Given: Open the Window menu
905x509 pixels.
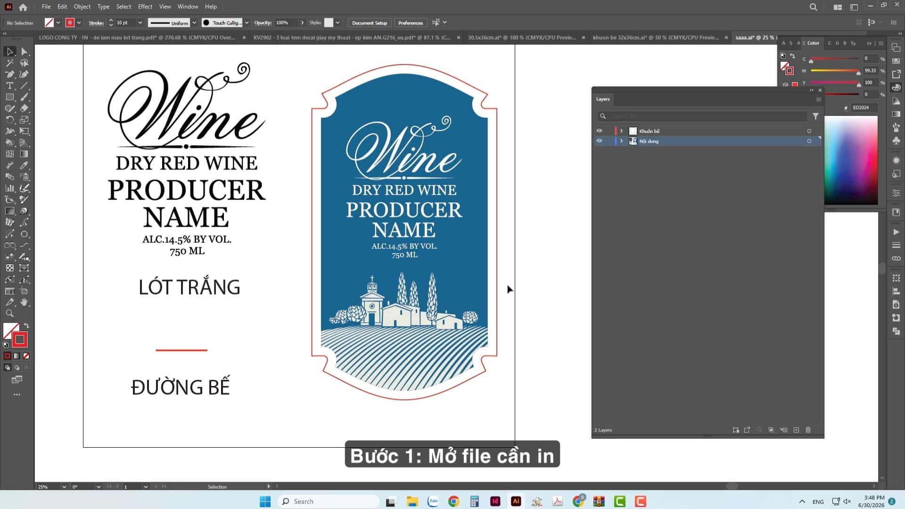Looking at the screenshot, I should point(188,7).
